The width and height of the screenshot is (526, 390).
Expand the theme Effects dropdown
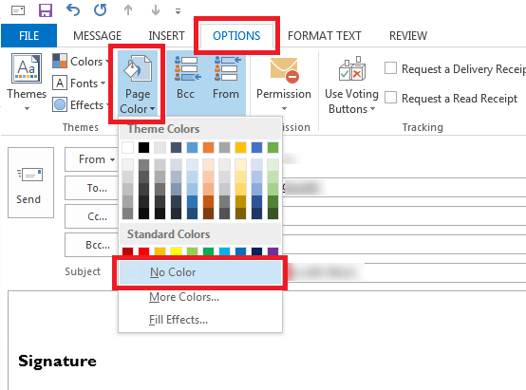click(81, 105)
